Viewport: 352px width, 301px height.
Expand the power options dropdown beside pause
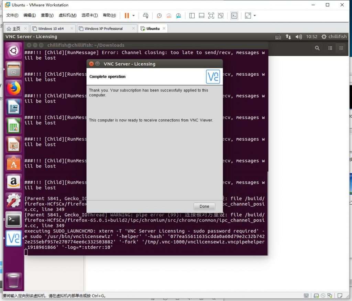(x=134, y=15)
